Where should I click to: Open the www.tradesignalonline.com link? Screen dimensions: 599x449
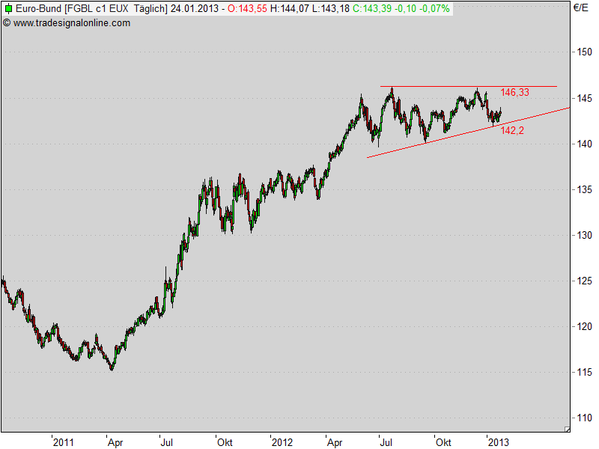pyautogui.click(x=70, y=24)
